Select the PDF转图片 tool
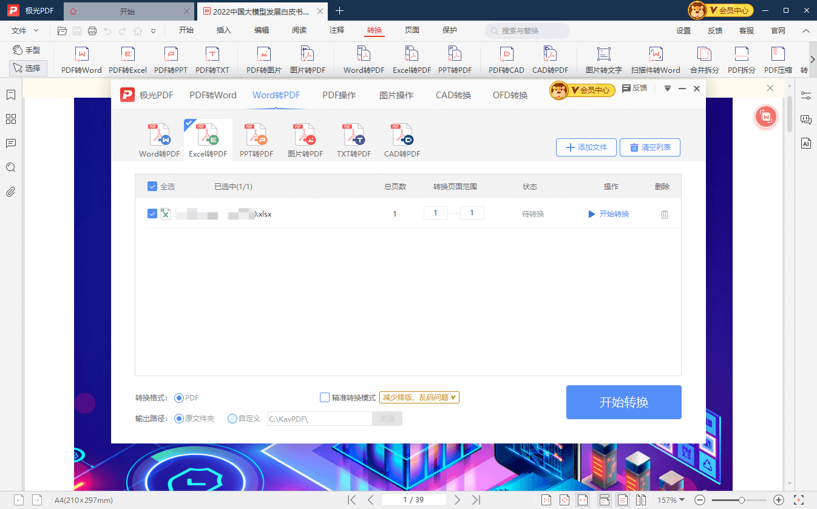This screenshot has width=817, height=509. 263,59
